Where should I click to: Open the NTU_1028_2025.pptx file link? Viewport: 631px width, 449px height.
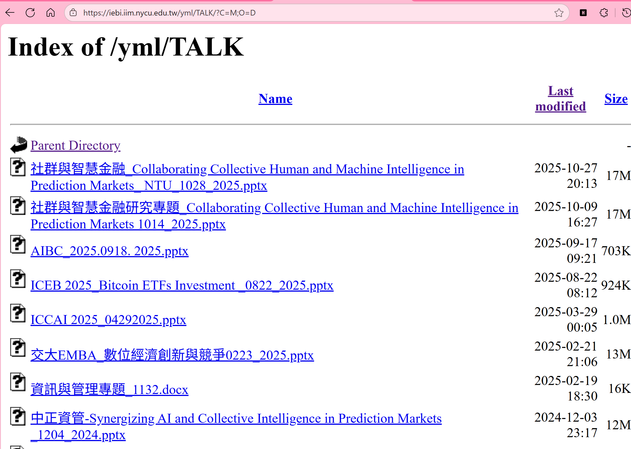pos(247,177)
